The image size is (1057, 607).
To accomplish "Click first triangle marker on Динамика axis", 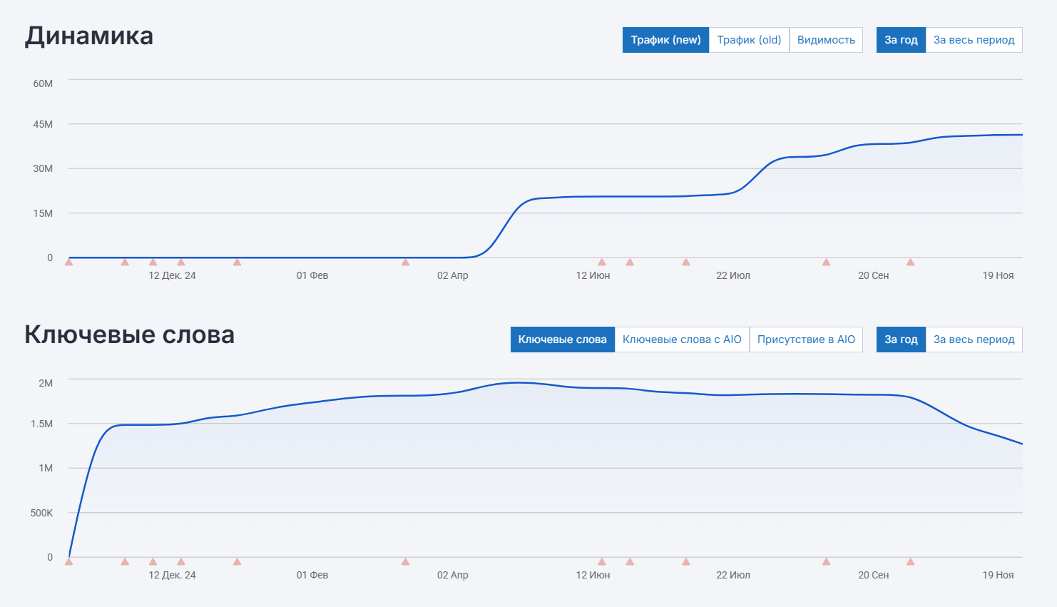I will click(69, 262).
